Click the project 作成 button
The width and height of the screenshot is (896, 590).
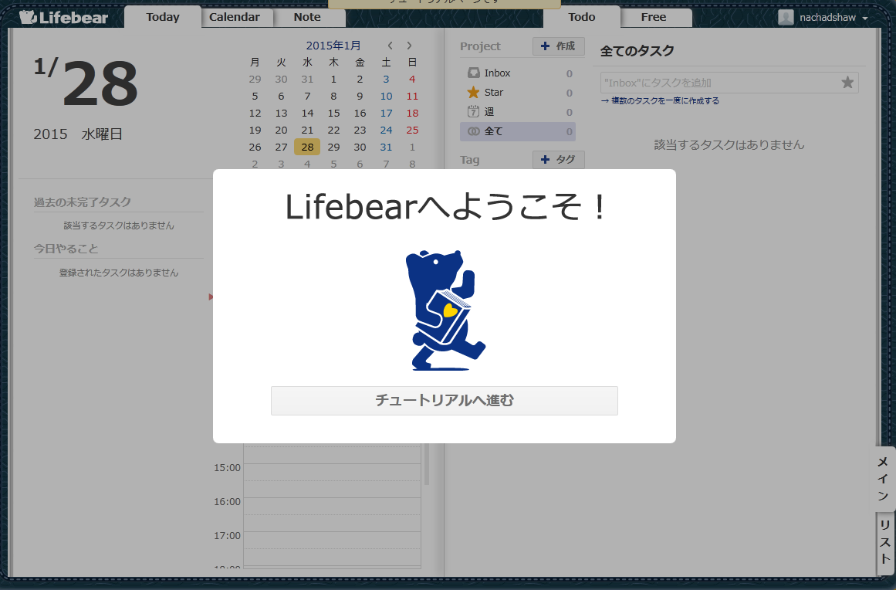pos(558,46)
